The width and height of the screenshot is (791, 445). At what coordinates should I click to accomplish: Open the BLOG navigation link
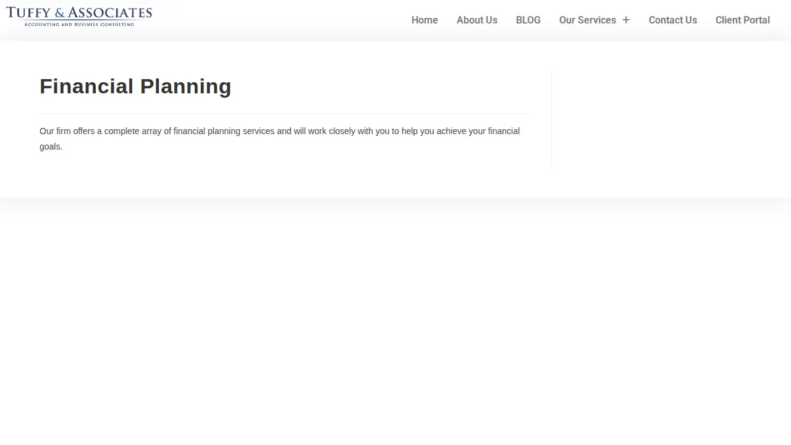[528, 20]
